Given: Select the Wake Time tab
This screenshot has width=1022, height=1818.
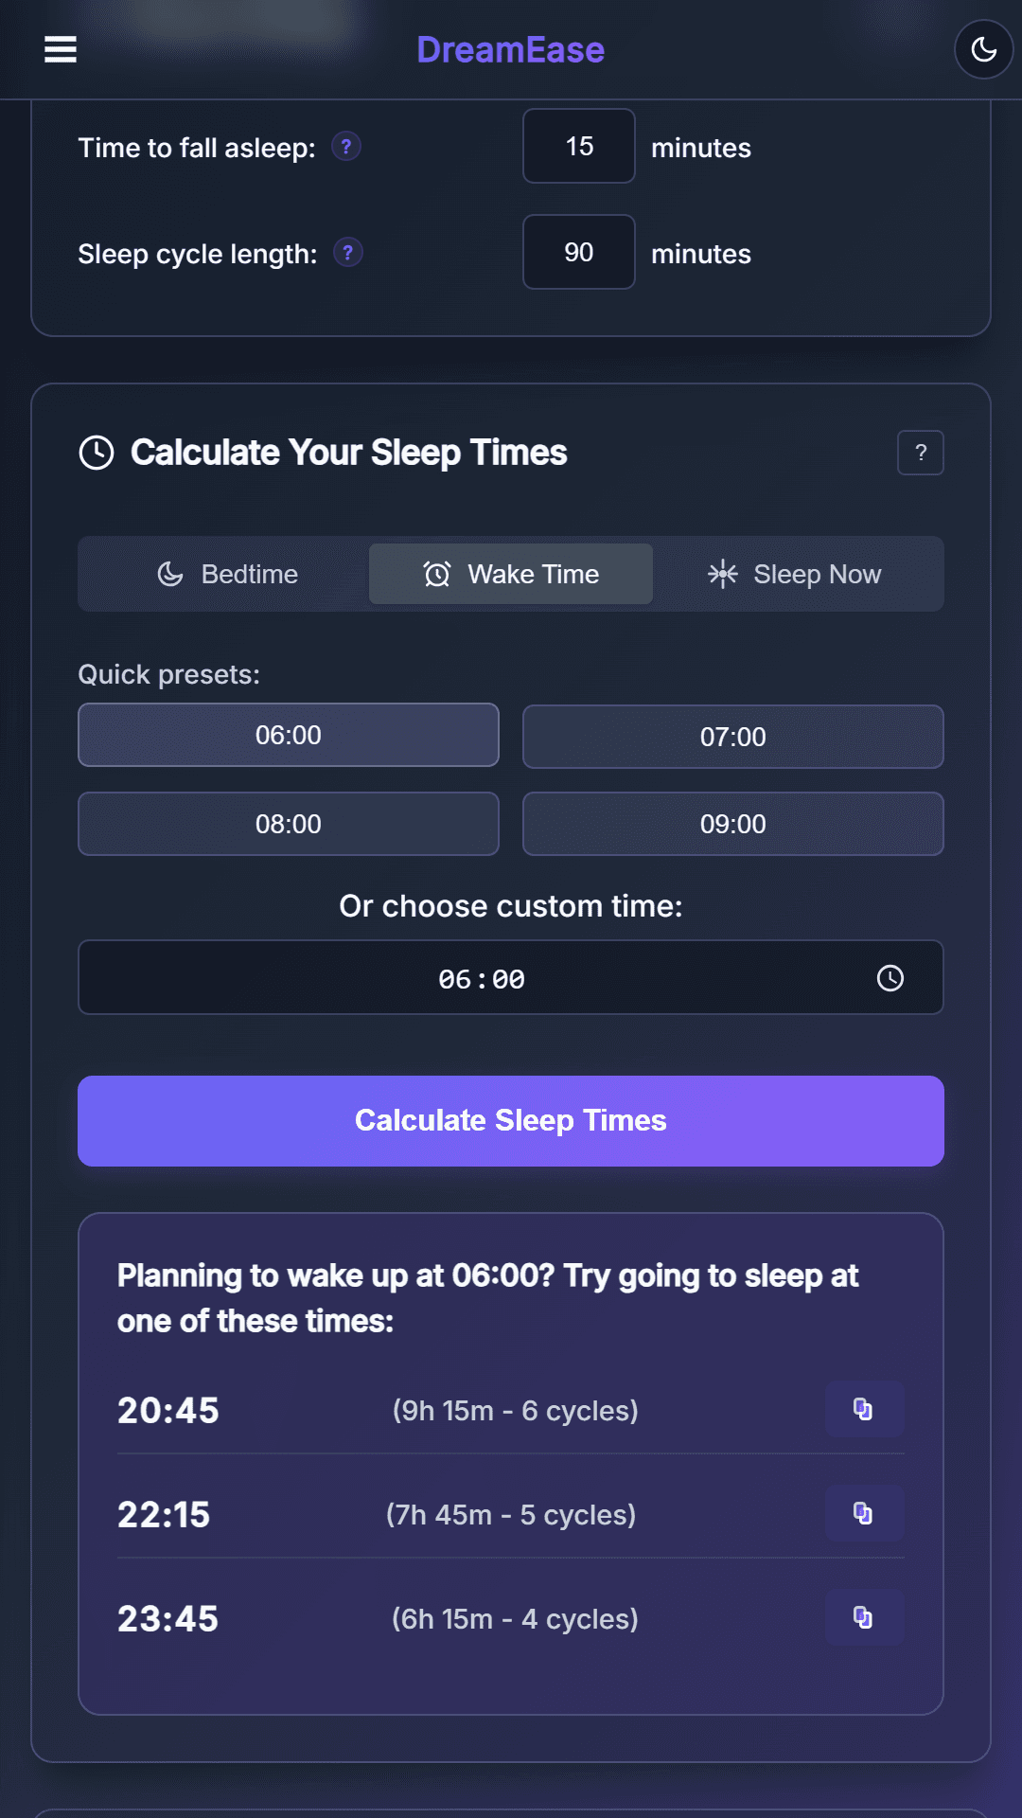Looking at the screenshot, I should pos(511,574).
